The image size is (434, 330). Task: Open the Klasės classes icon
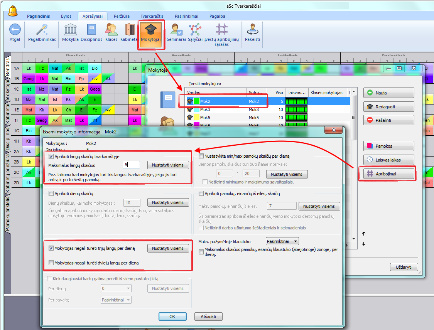click(x=111, y=30)
